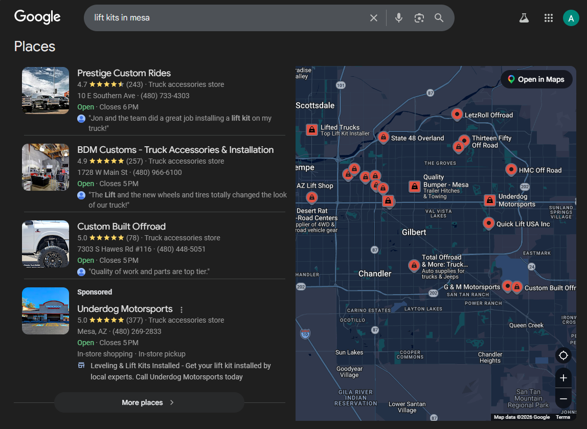Open the BDM Customs listing title
Screen dimensions: 587x429
click(175, 150)
